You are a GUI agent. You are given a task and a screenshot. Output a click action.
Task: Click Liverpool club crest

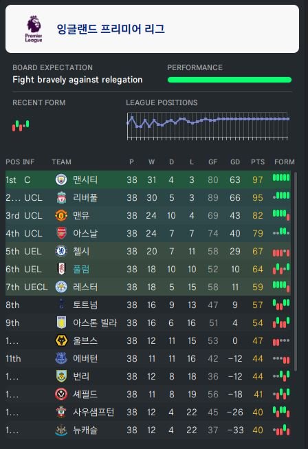61,197
